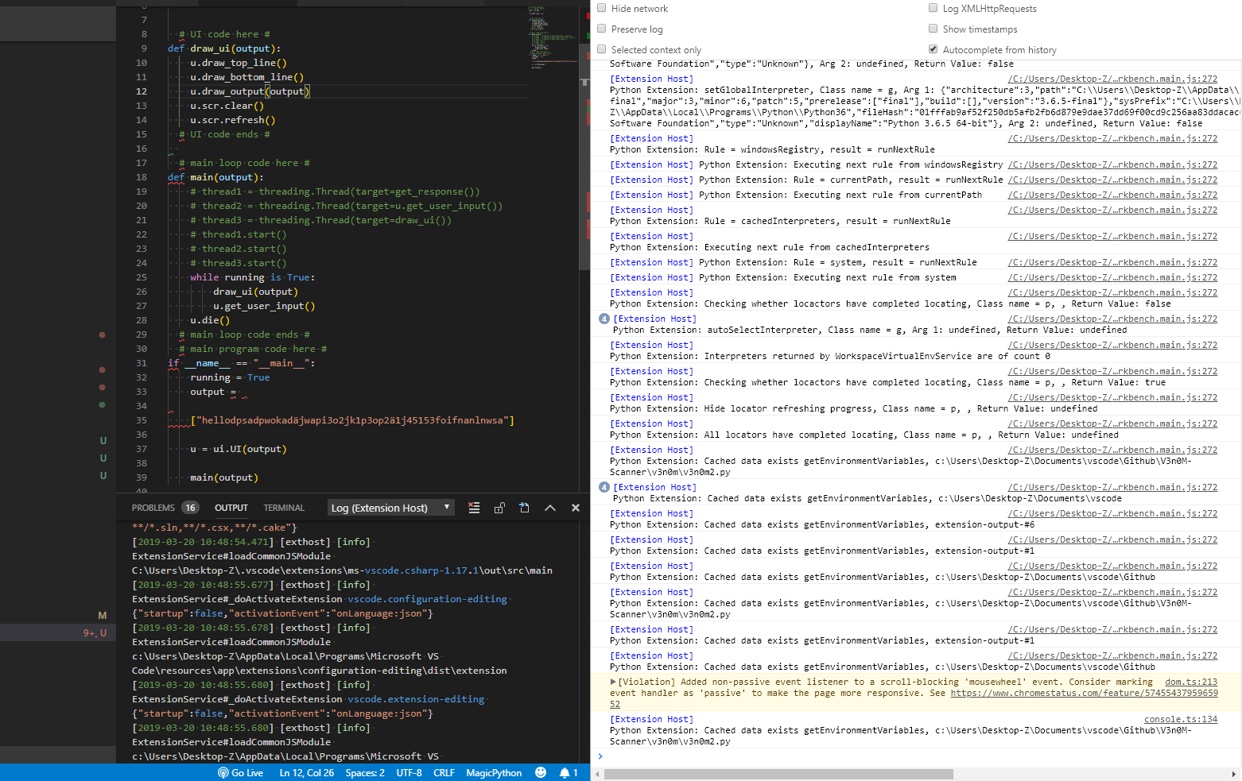Open the chromestatus.com feature link
1242x781 pixels.
(x=1085, y=693)
